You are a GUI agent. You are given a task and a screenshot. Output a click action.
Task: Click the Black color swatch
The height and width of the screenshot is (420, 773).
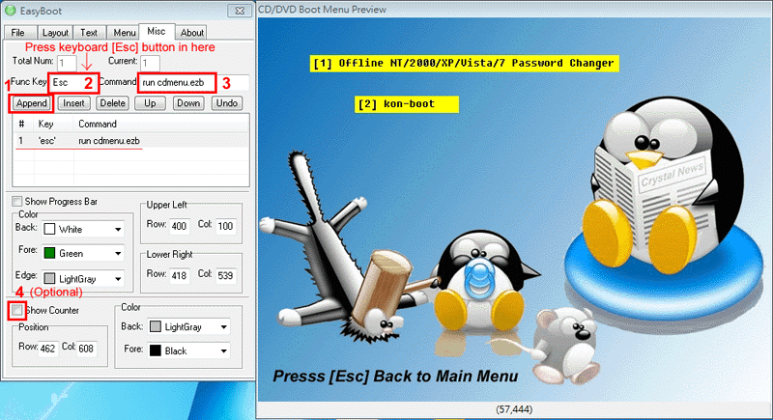156,350
